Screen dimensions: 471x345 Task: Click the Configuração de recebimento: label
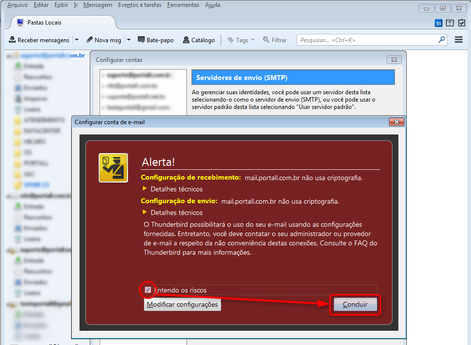pos(191,177)
